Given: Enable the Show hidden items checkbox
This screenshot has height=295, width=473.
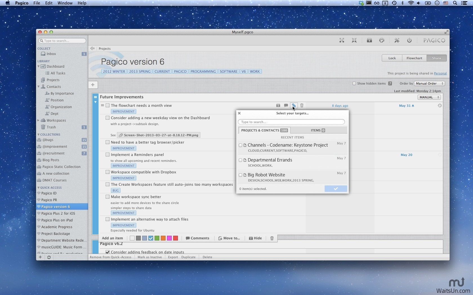Looking at the screenshot, I should (354, 83).
